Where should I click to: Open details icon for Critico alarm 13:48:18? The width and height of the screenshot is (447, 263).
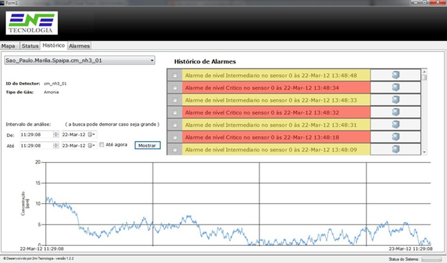click(395, 137)
